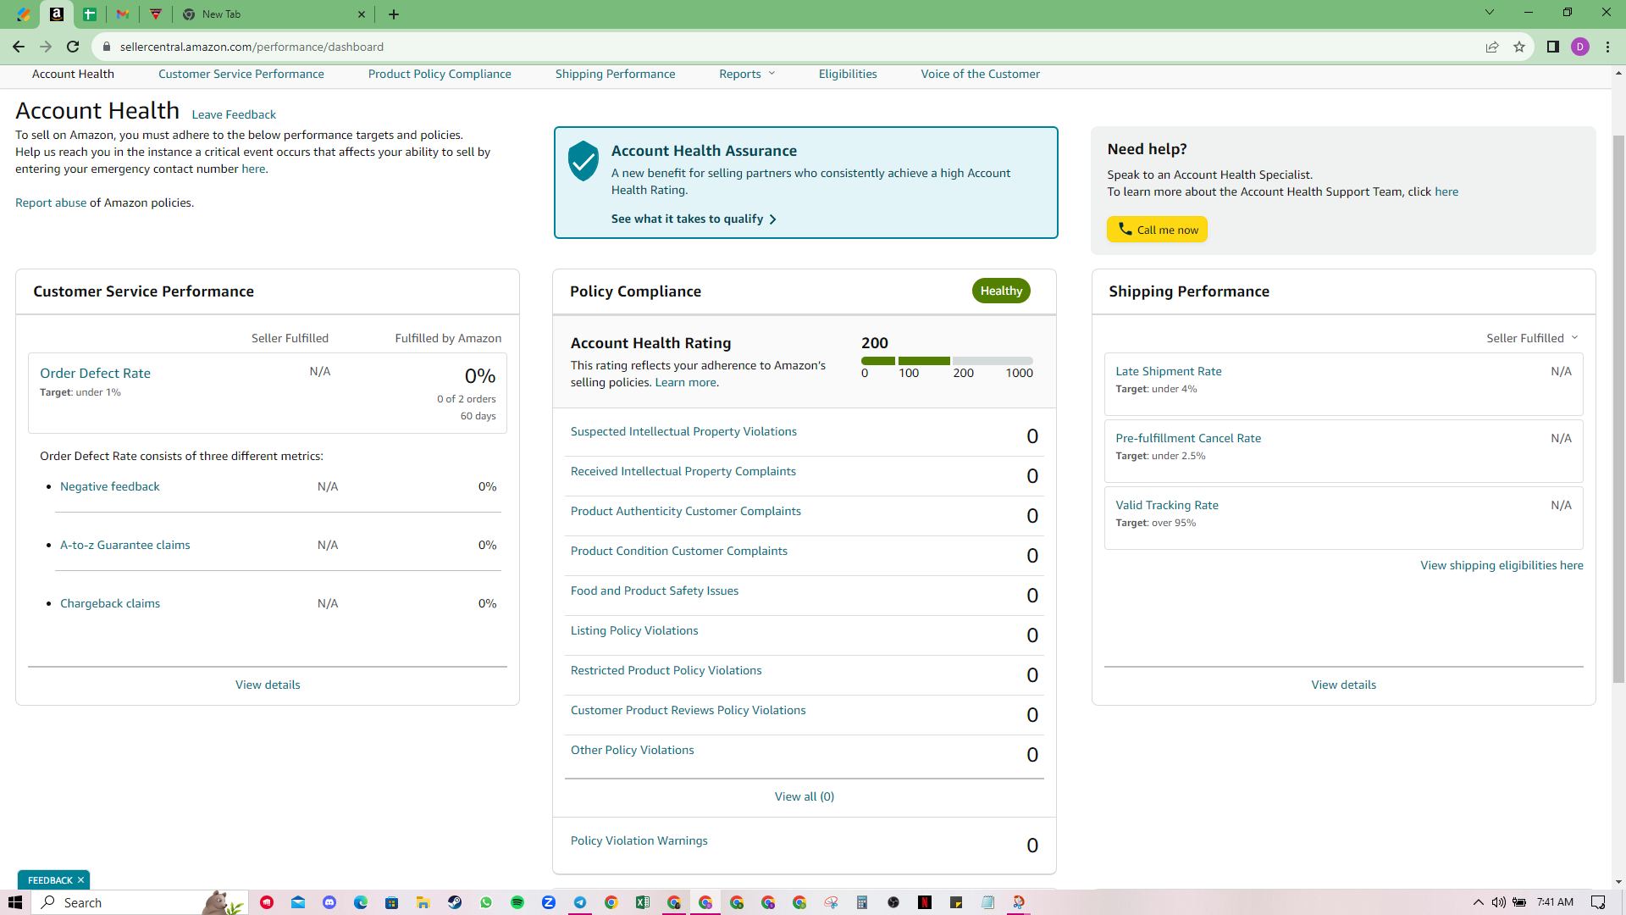Share this page via share icon

(1492, 47)
